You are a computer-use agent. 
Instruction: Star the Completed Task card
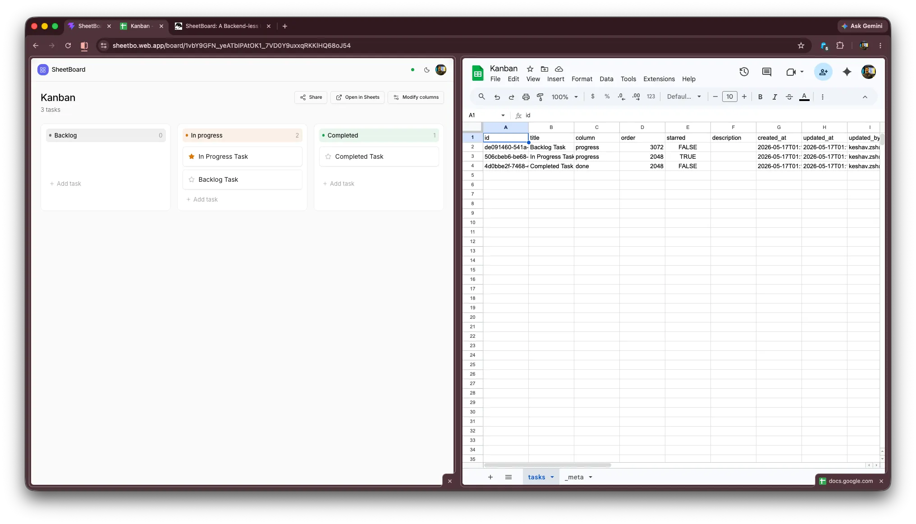328,156
